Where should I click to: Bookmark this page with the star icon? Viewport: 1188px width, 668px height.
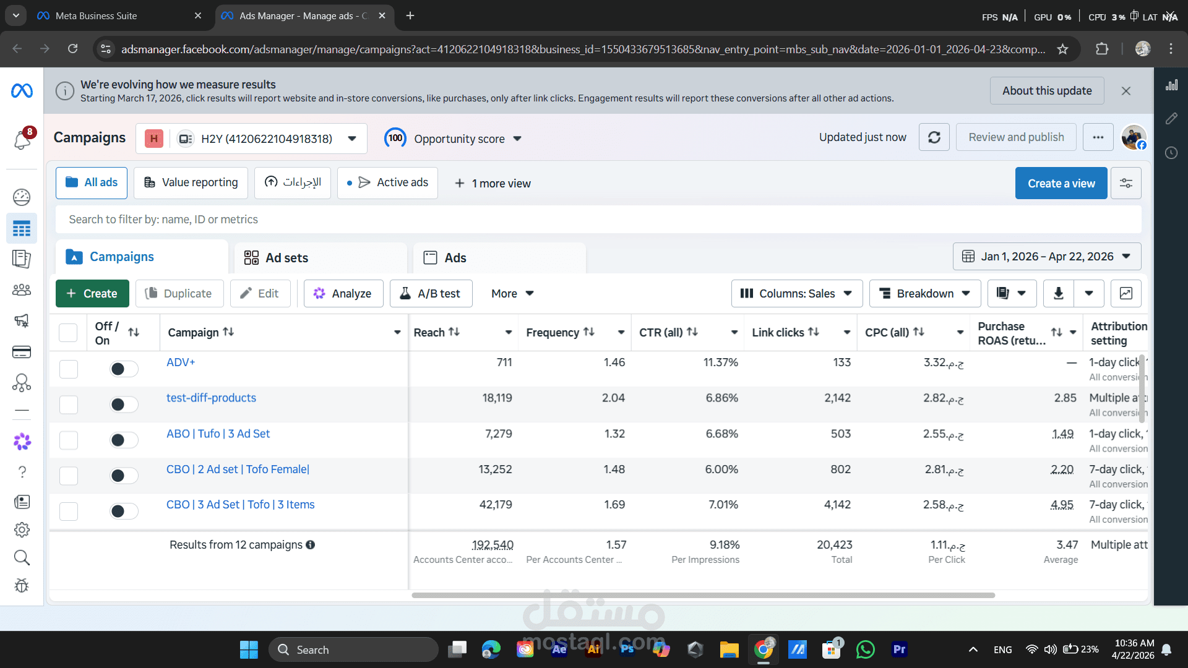(x=1062, y=49)
